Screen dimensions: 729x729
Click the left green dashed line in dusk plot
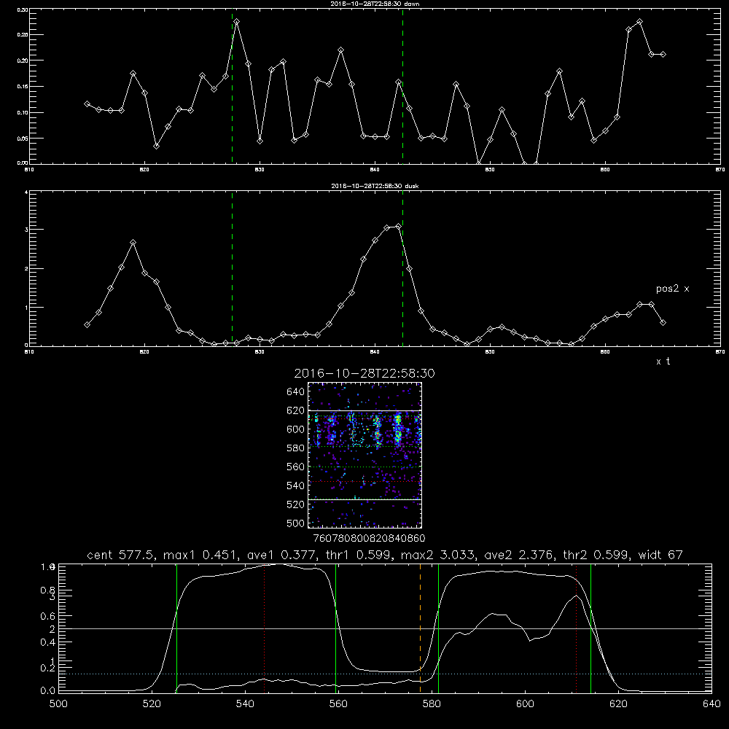tap(232, 268)
